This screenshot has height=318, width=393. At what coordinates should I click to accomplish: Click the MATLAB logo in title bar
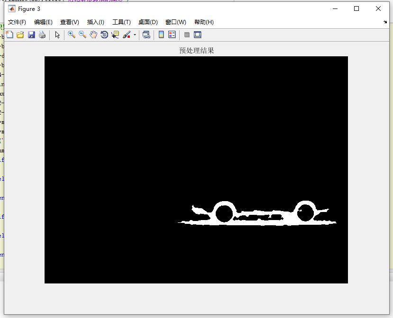(11, 9)
